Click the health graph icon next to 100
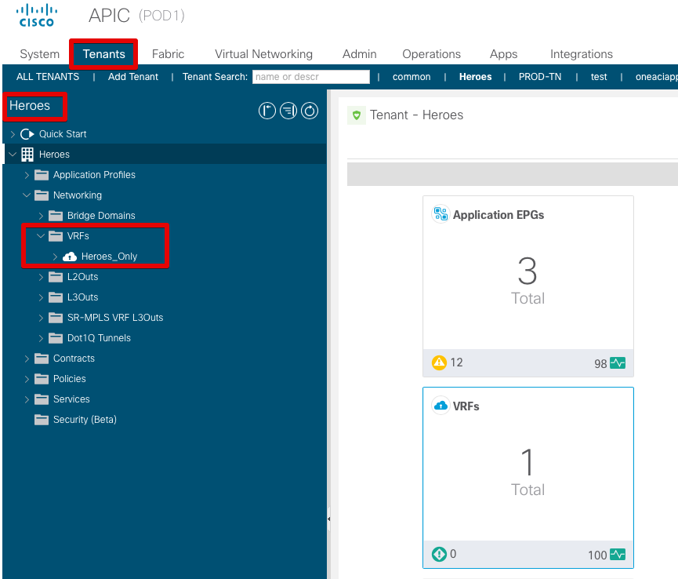The height and width of the screenshot is (579, 678). click(x=618, y=555)
